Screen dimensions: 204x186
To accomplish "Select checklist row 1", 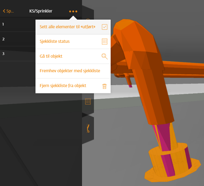I will click(x=18, y=24).
